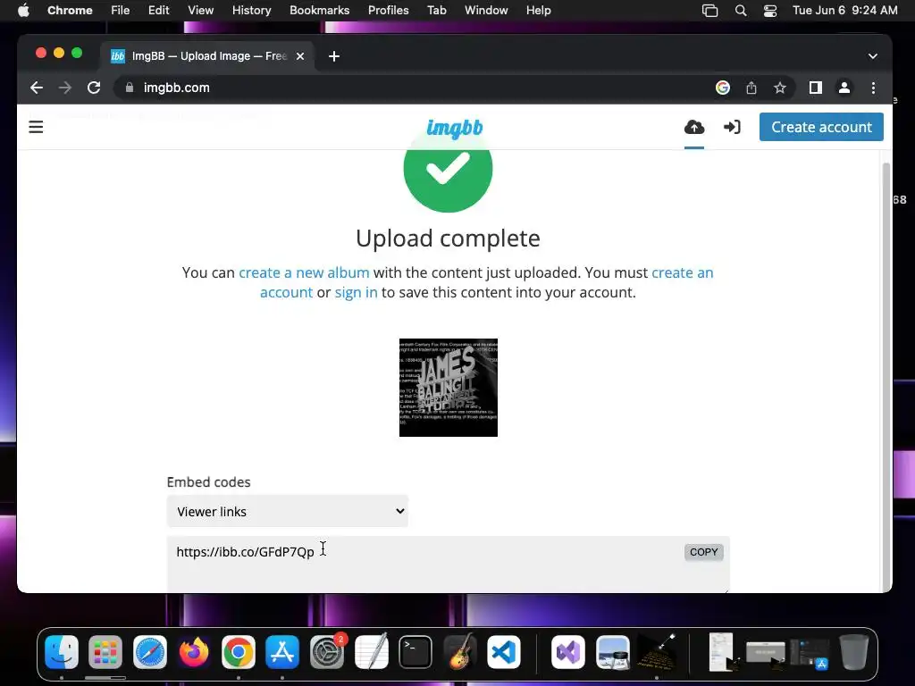This screenshot has width=915, height=686.
Task: Click the cloud upload icon
Action: click(693, 127)
